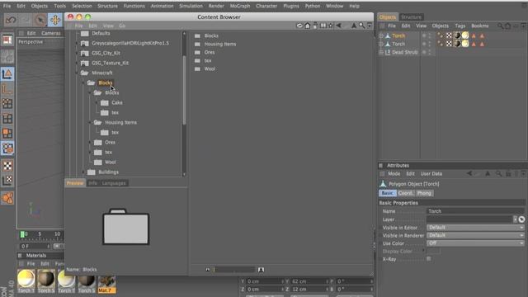Screen dimensions: 528x297
Task: Activate the Move tool
Action: [55, 20]
